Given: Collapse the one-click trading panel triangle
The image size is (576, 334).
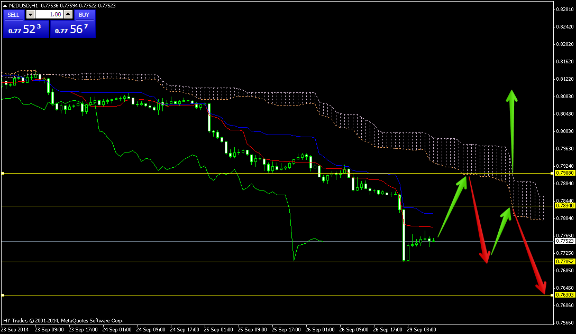Looking at the screenshot, I should coord(5,5).
